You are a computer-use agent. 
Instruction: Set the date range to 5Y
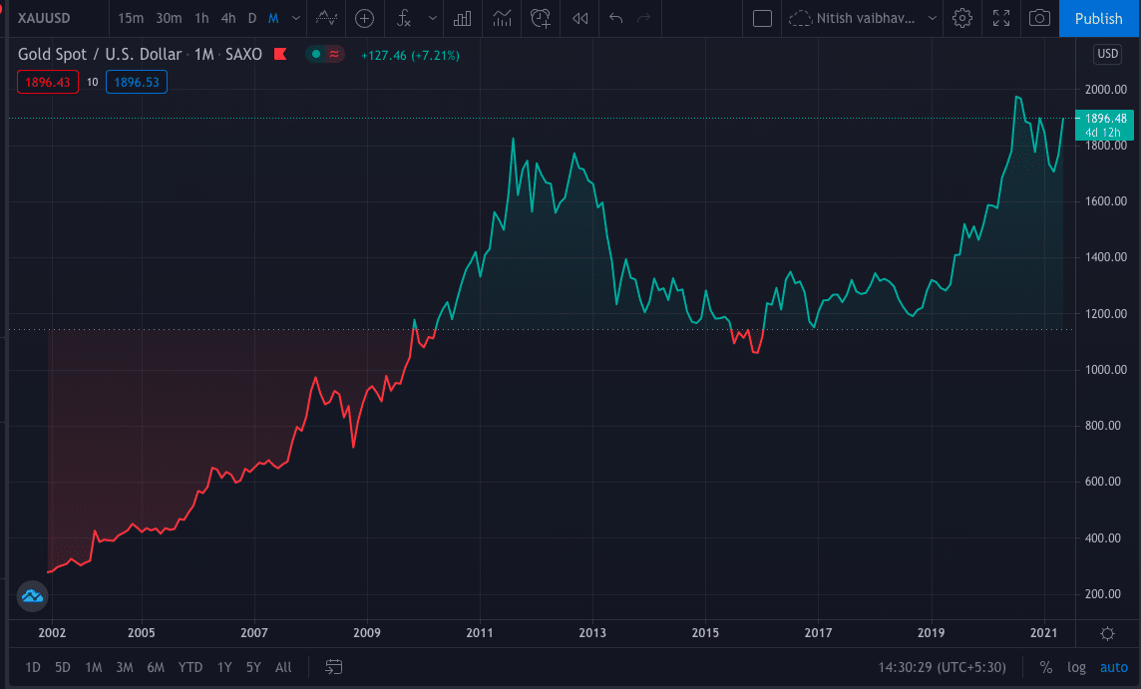pyautogui.click(x=253, y=667)
